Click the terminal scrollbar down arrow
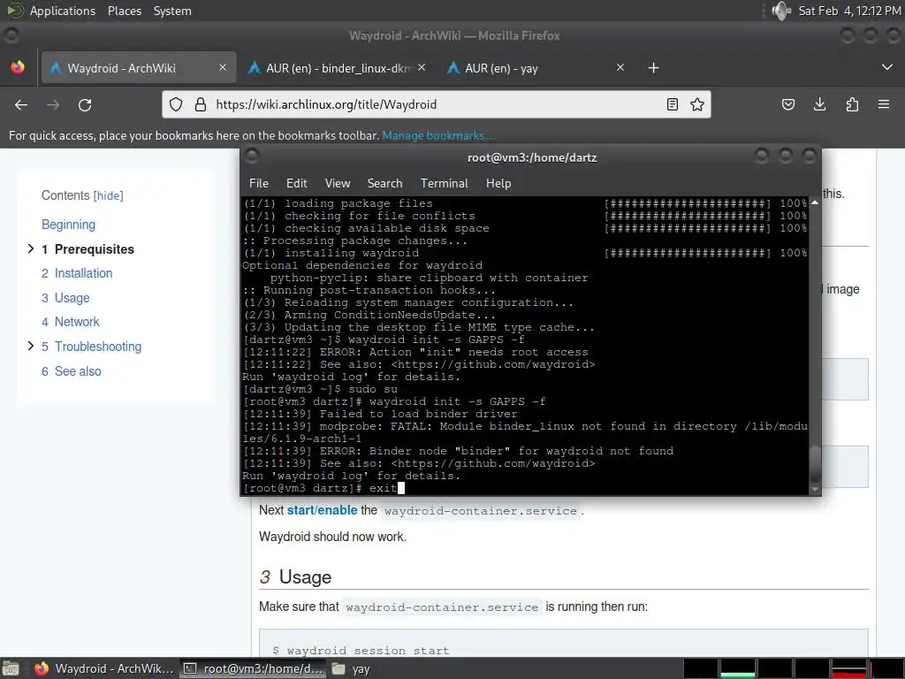 click(815, 490)
